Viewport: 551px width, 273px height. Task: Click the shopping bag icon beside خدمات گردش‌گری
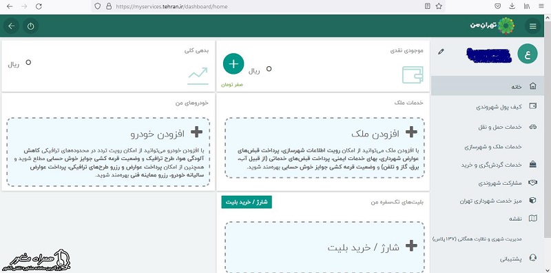532,164
